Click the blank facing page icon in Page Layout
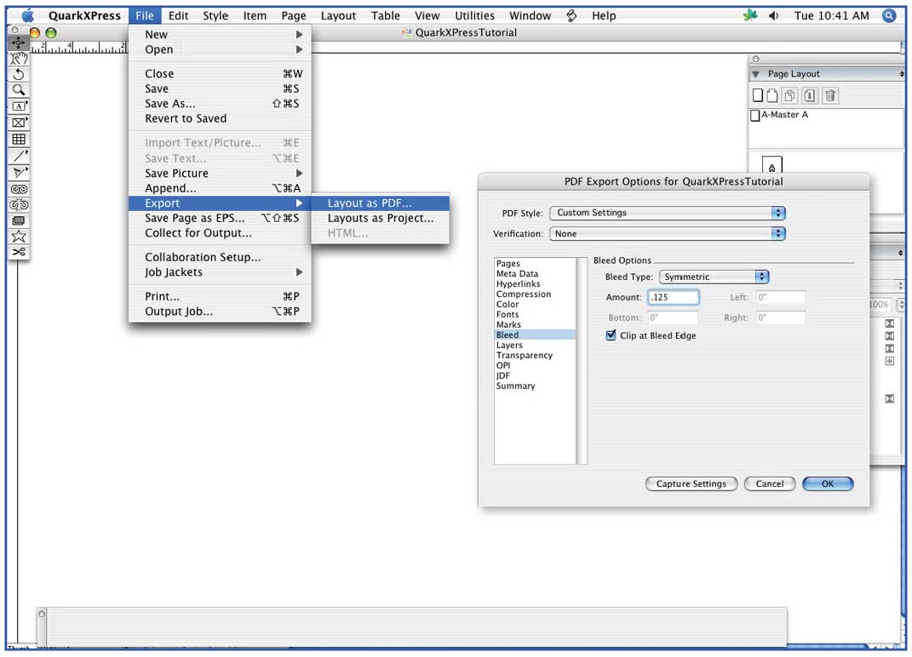The image size is (912, 657). [771, 95]
